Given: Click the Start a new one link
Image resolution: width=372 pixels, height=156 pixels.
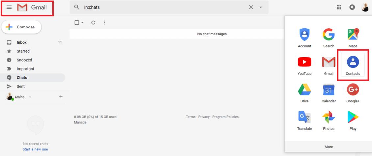Looking at the screenshot, I should click(35, 149).
